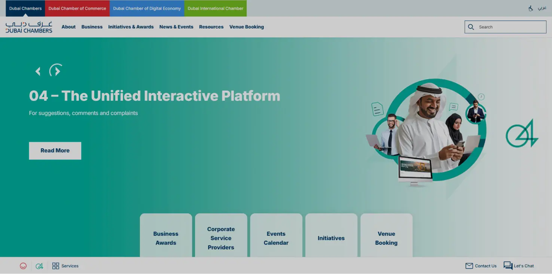Click the 04 icon in the bottom bar
The height and width of the screenshot is (274, 552).
(x=39, y=266)
